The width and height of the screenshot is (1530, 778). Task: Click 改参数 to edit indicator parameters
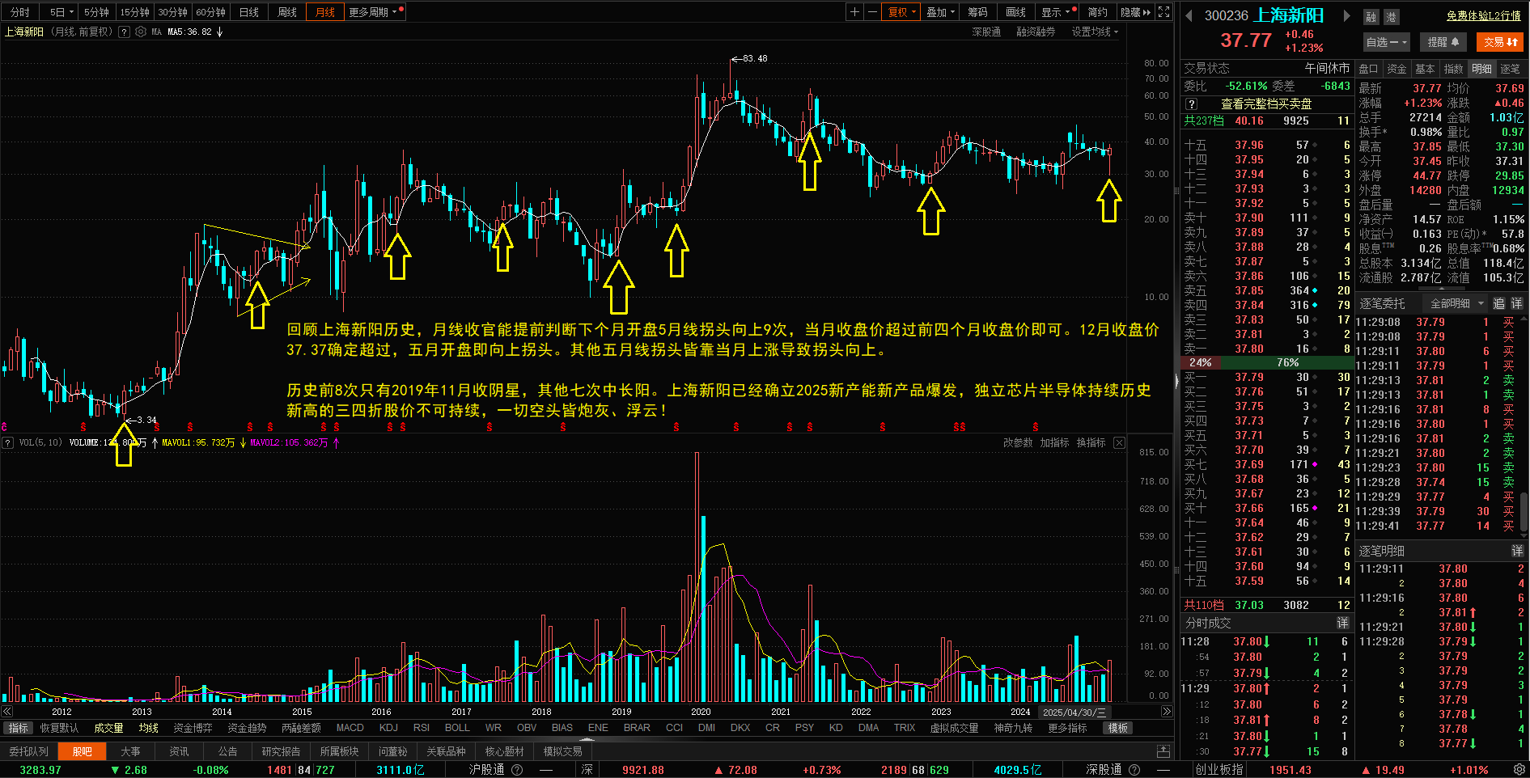(x=1018, y=442)
